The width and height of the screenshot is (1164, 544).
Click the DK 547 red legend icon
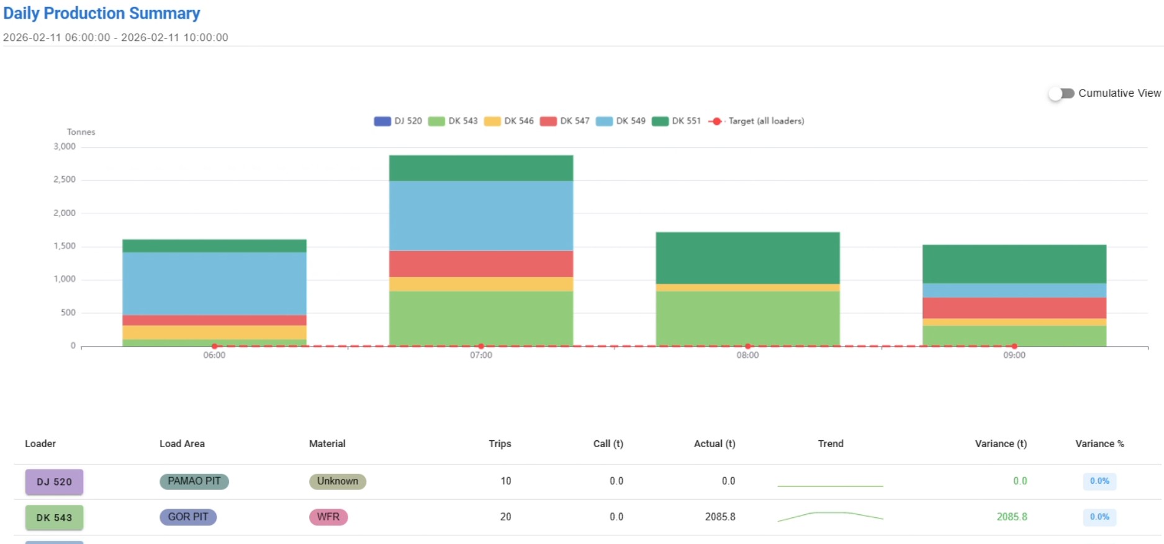pos(548,121)
